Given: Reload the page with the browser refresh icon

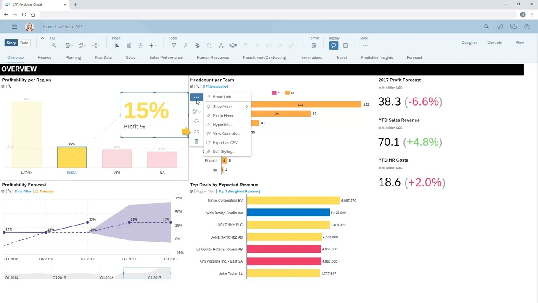Looking at the screenshot, I should tap(24, 15).
